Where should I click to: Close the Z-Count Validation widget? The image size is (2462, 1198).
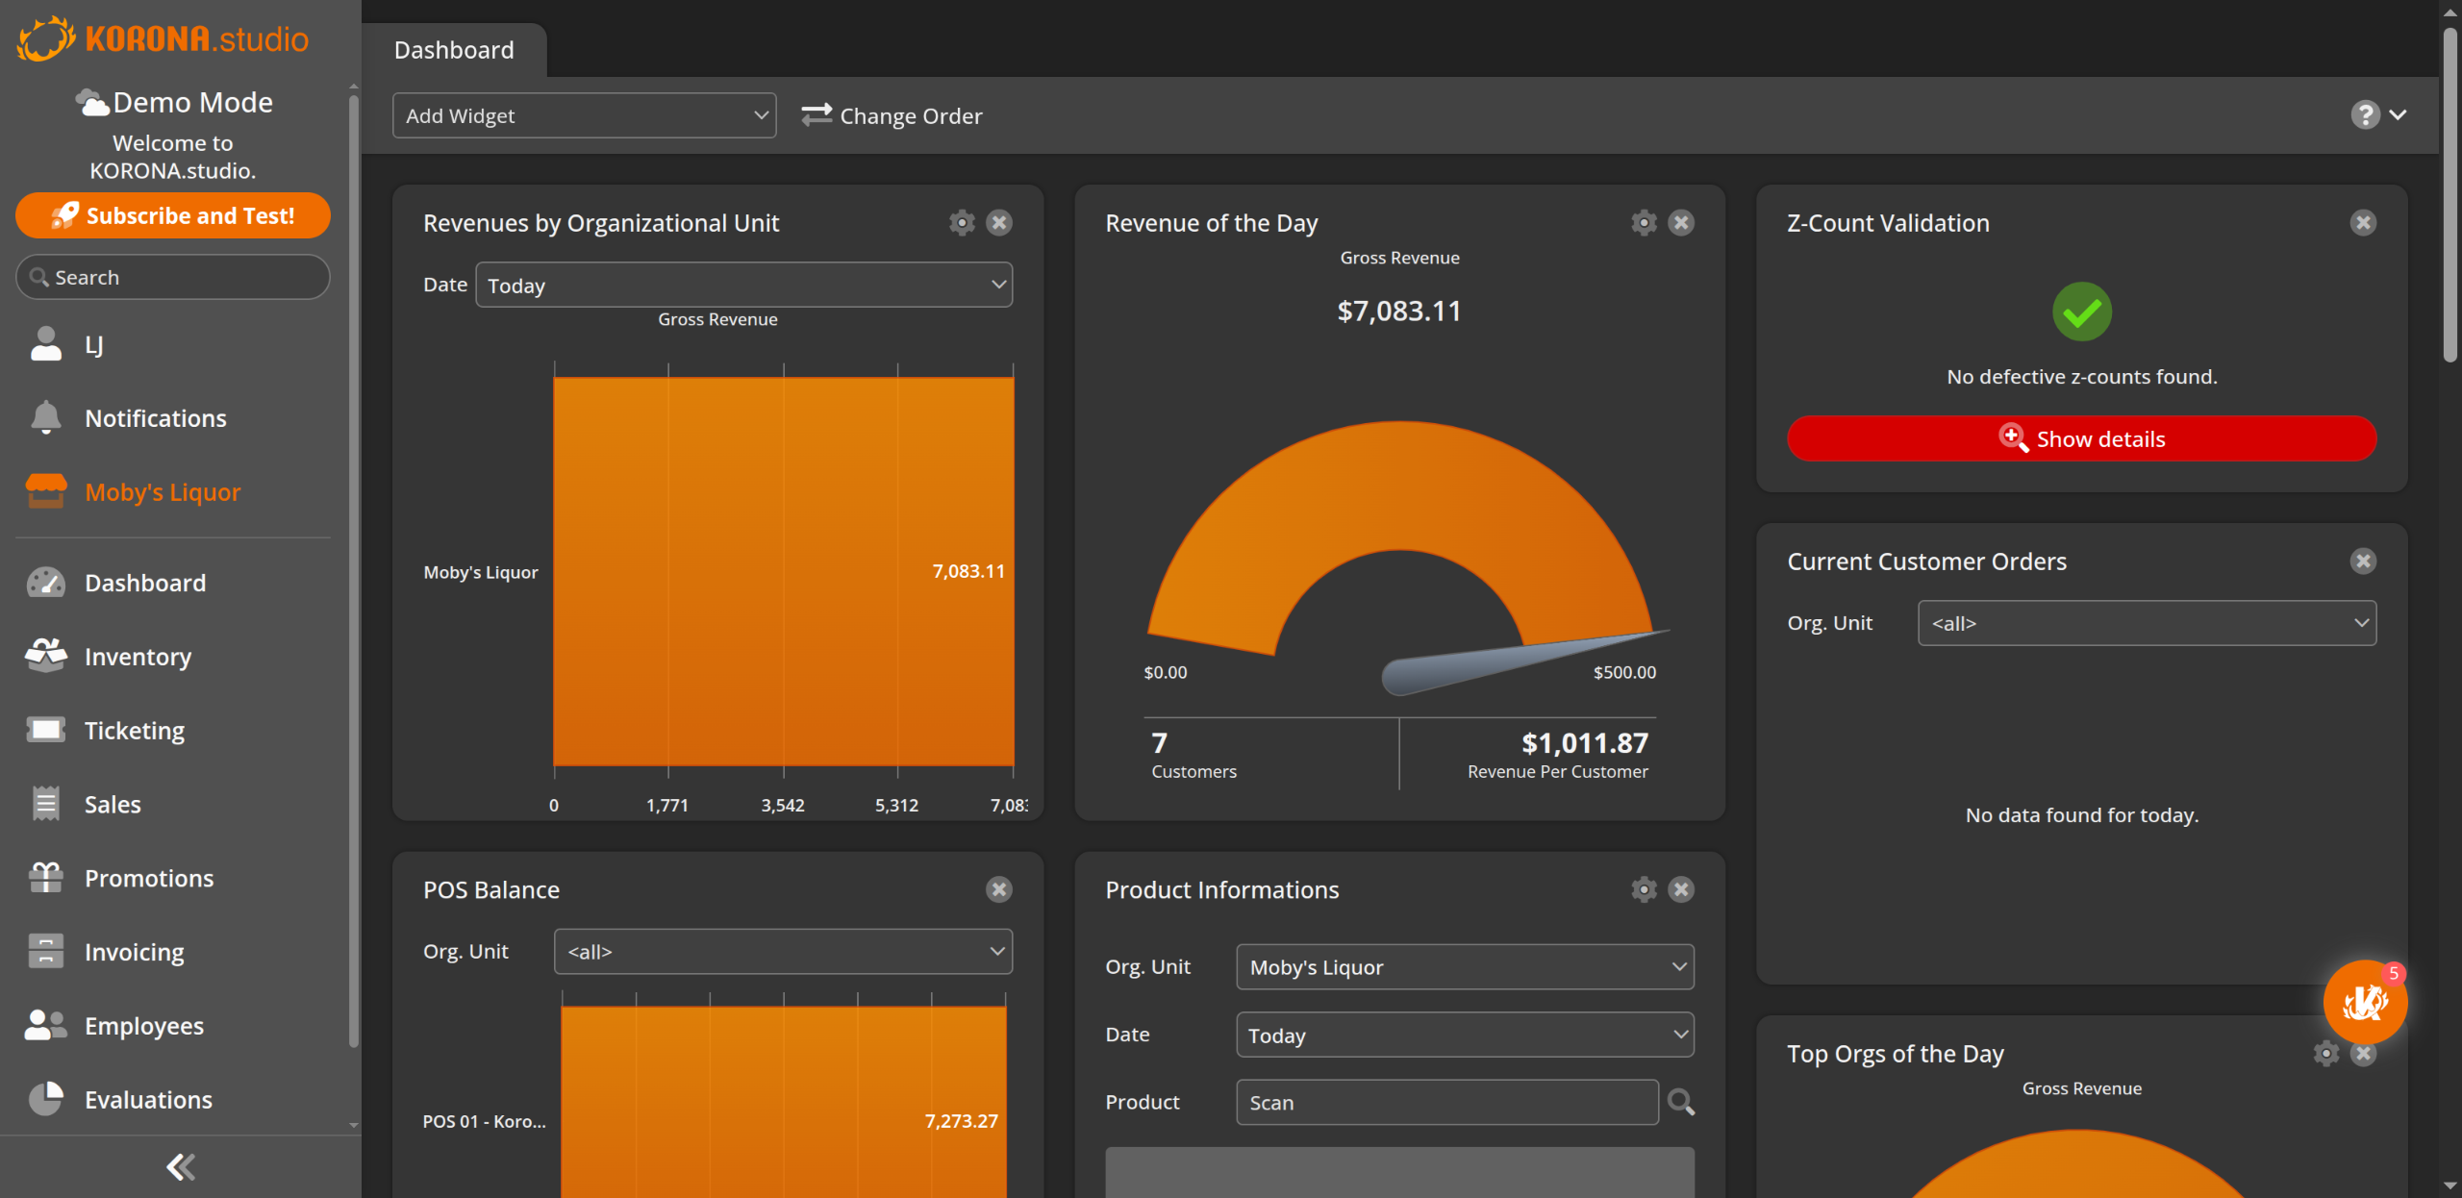2363,223
